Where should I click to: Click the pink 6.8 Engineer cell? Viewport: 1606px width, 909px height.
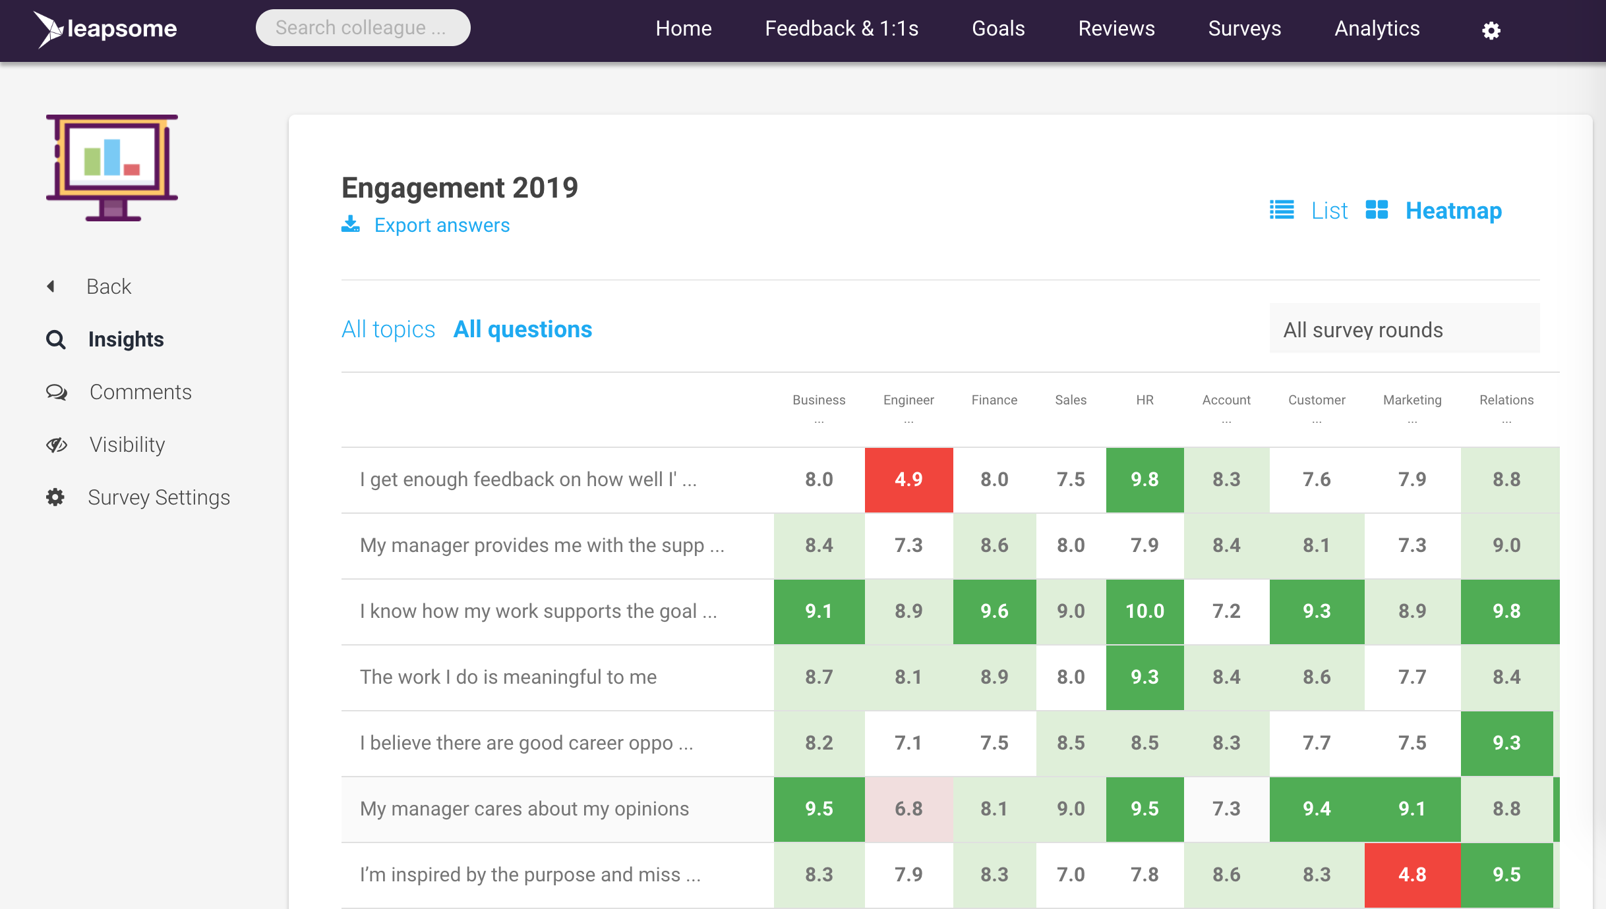pyautogui.click(x=908, y=809)
